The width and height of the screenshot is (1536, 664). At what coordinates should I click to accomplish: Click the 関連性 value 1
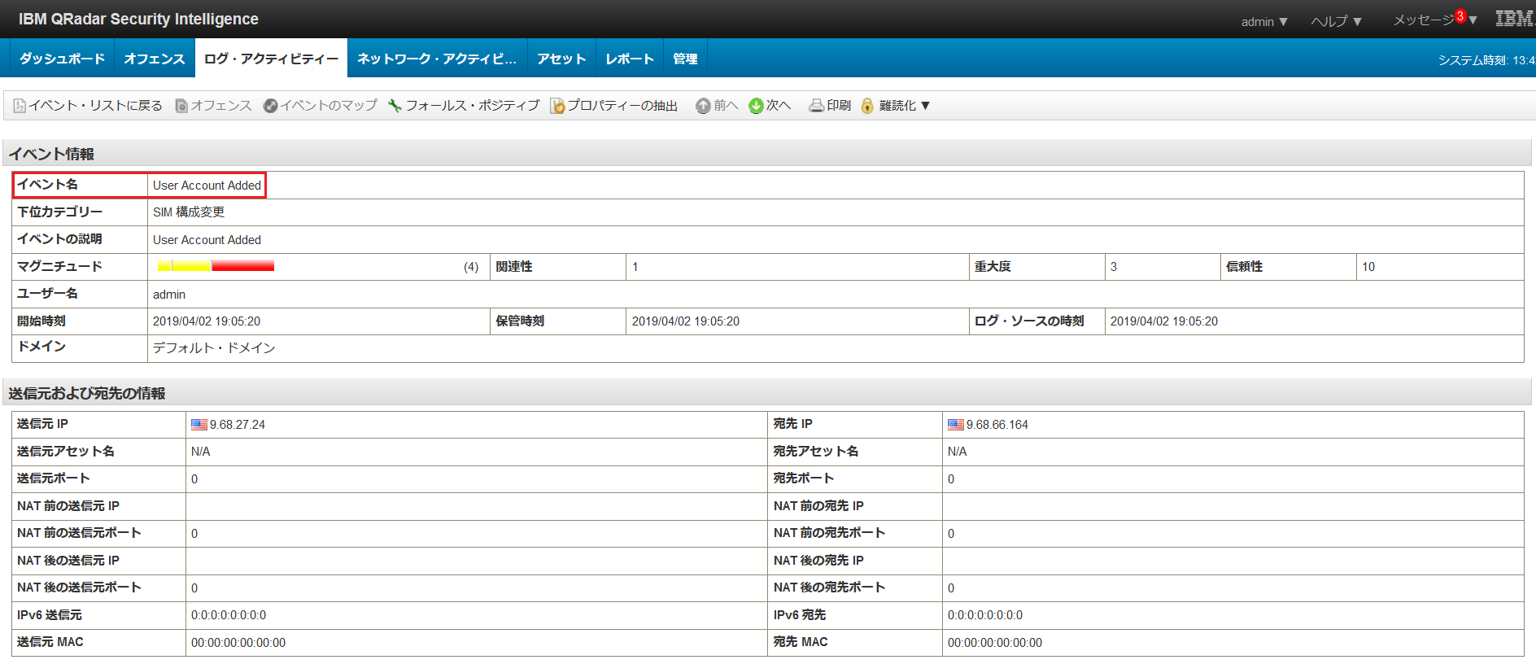pos(635,267)
